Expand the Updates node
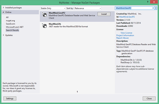 [3, 35]
